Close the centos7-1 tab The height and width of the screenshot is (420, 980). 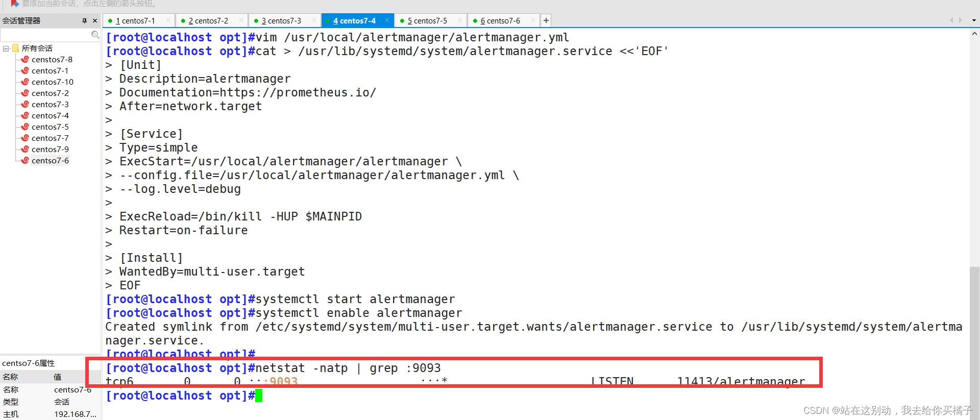(x=168, y=20)
